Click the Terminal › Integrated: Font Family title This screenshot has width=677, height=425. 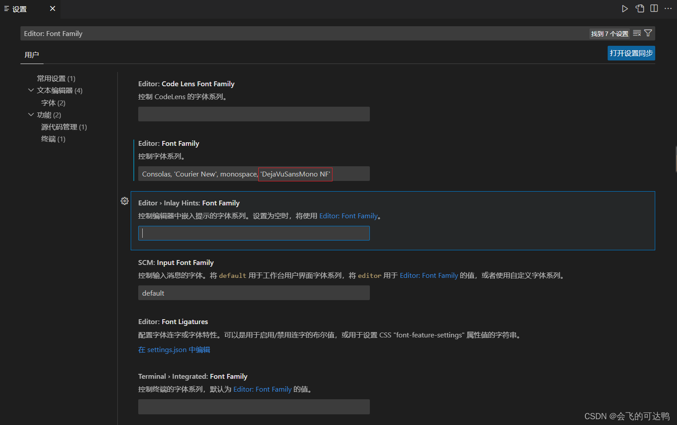coord(193,377)
